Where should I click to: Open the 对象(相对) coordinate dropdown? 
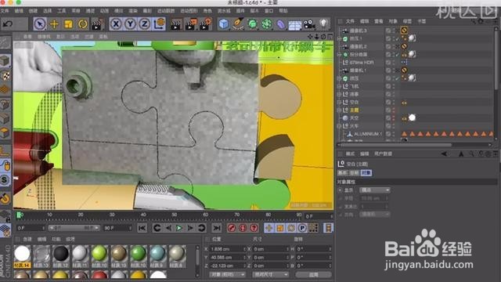[227, 275]
